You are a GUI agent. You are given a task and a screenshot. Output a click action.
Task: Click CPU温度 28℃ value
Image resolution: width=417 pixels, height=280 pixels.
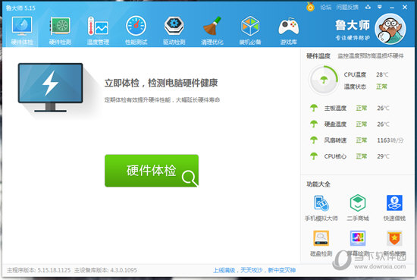[382, 75]
